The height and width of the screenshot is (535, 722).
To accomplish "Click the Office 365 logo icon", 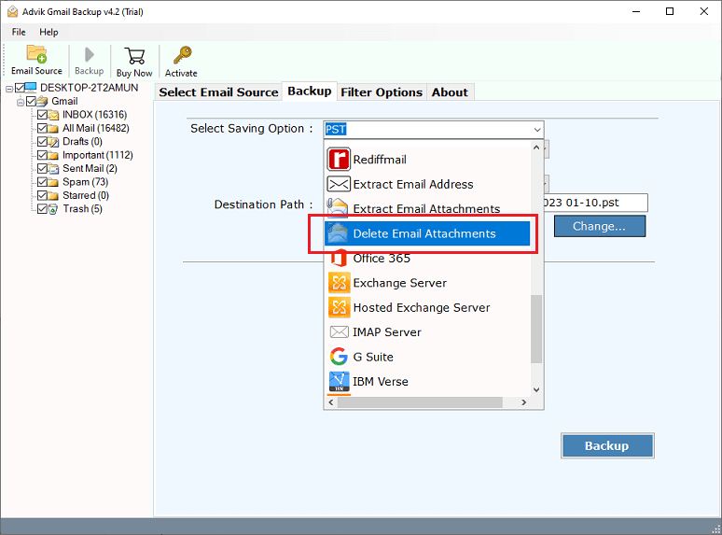I will point(339,258).
